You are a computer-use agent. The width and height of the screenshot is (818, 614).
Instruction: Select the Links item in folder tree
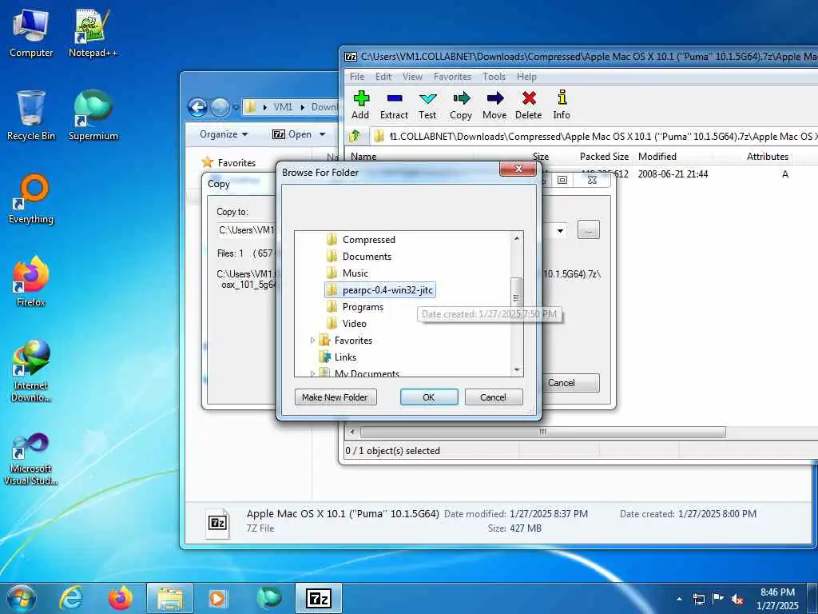coord(345,357)
